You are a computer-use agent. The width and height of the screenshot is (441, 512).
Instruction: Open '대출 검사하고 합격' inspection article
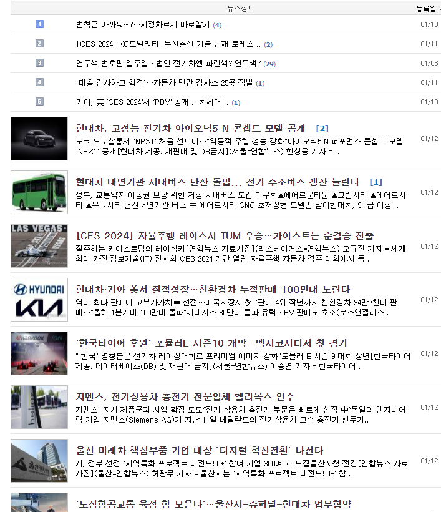(x=165, y=82)
